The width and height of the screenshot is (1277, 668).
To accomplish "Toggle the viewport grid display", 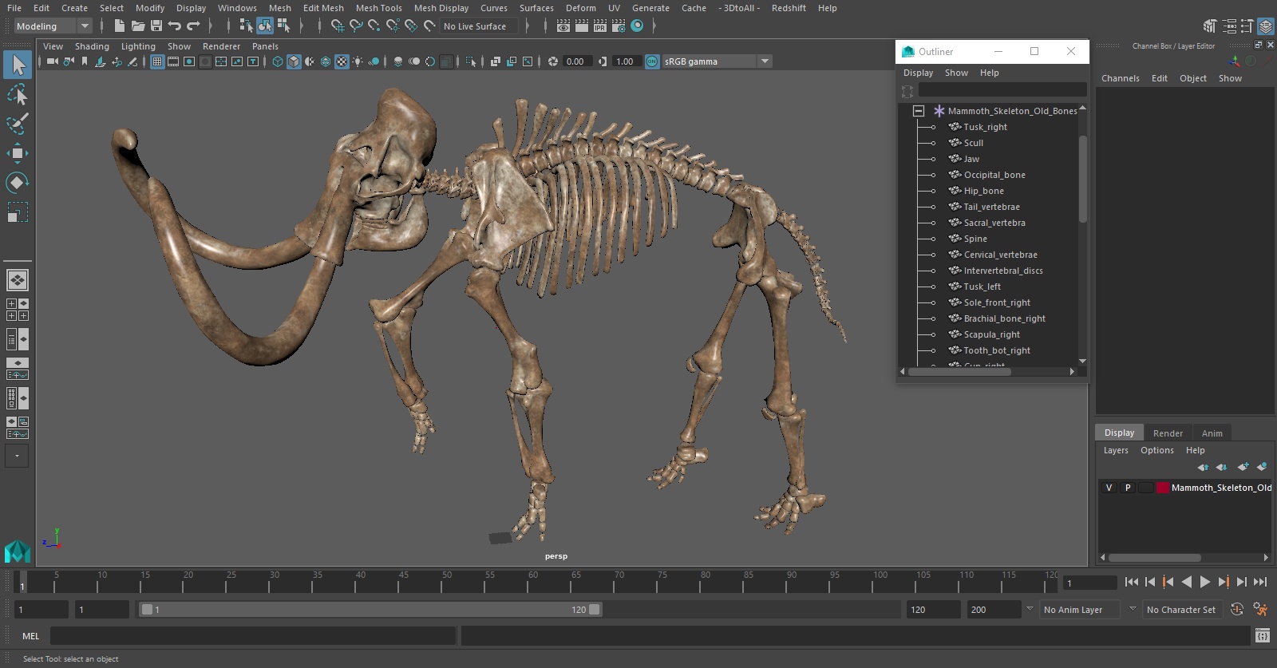I will (157, 61).
